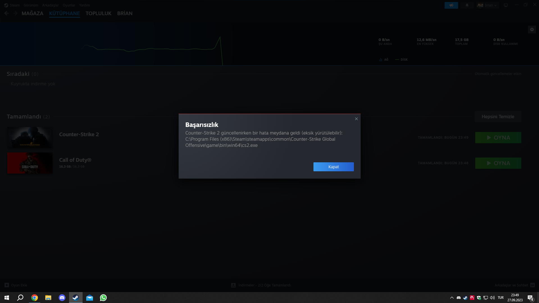539x303 pixels.
Task: Go back with the left arrow navigation icon
Action: (6, 13)
